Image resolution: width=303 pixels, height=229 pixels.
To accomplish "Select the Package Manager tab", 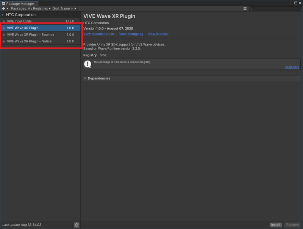I will [x=19, y=3].
